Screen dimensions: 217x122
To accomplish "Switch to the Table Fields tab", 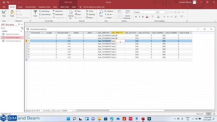I will [64, 7].
